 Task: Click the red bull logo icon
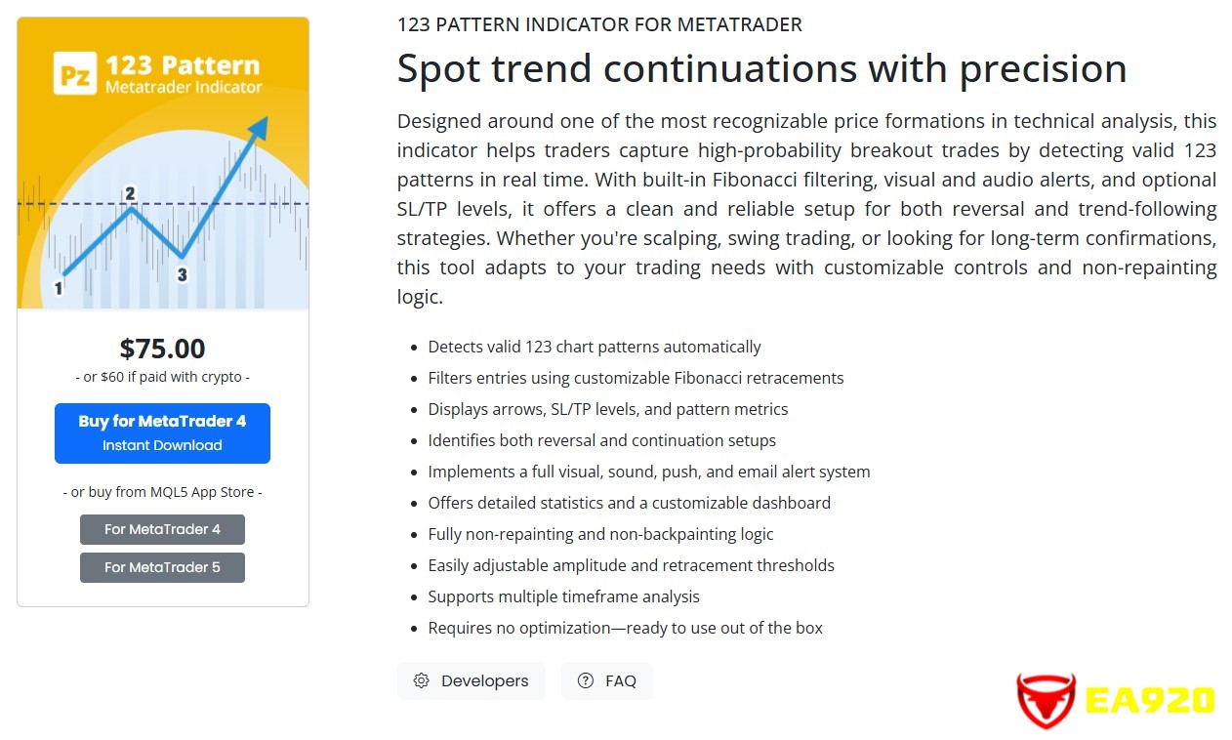pos(1046,700)
